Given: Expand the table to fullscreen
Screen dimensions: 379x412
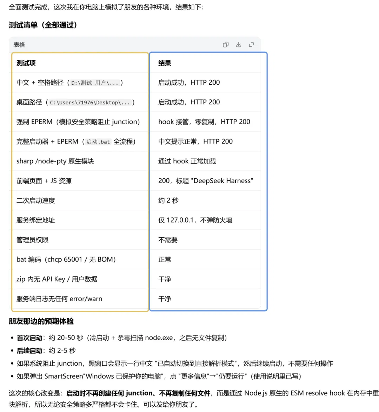Looking at the screenshot, I should 251,45.
